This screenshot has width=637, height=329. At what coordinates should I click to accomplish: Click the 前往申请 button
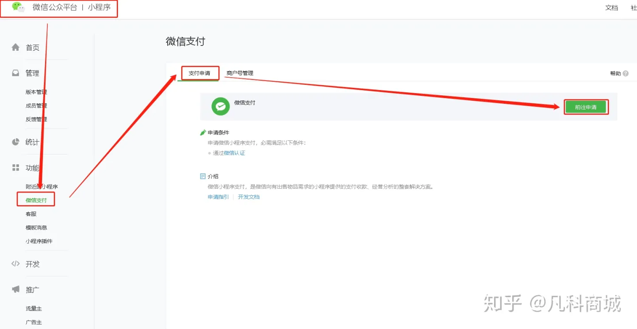[x=586, y=106]
